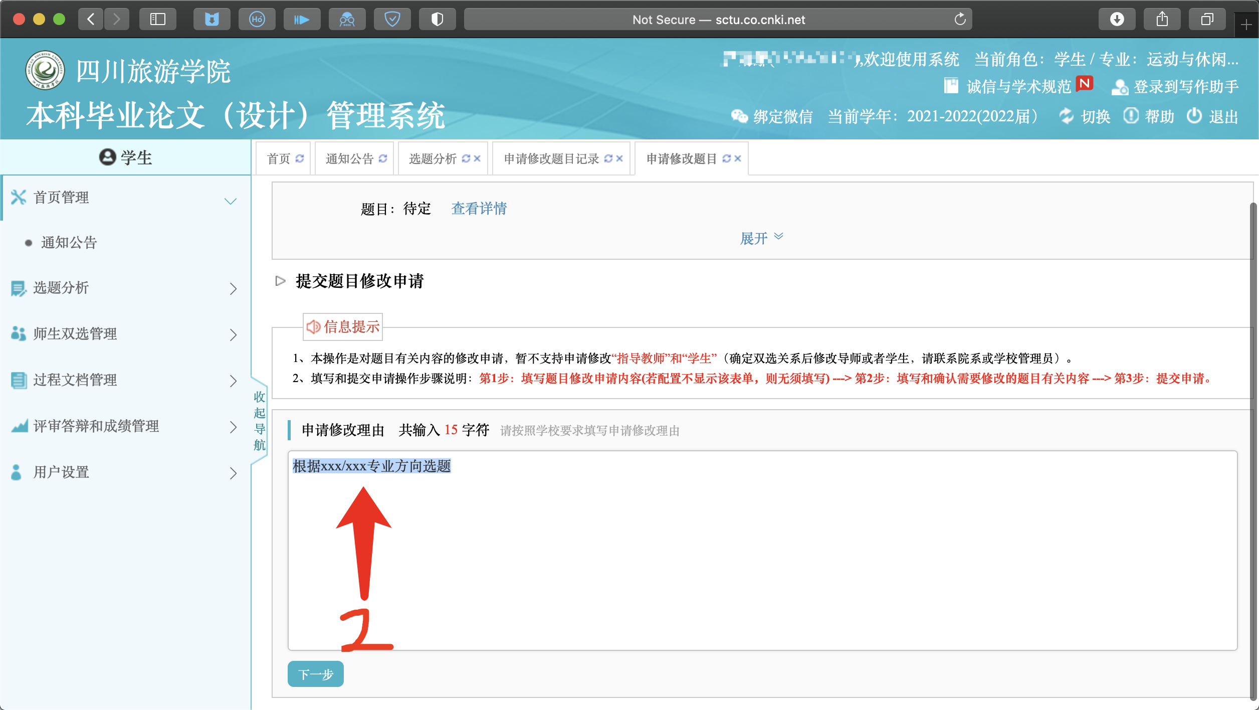Close the 申请修改题目记录 tab
Screen dimensions: 1259x710
click(619, 158)
